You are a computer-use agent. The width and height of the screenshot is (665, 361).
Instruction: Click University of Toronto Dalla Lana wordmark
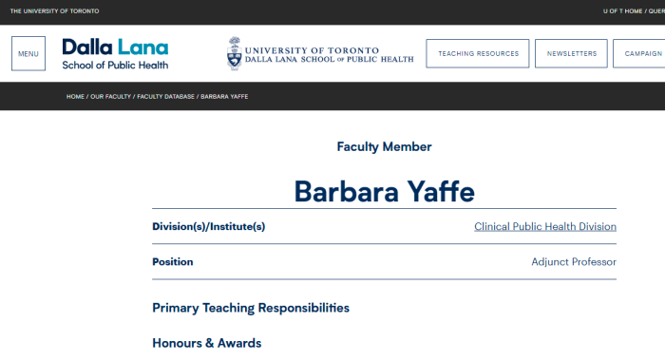[329, 55]
